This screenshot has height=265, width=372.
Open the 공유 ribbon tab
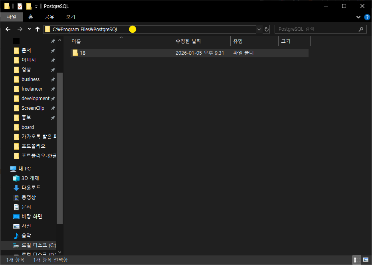49,17
